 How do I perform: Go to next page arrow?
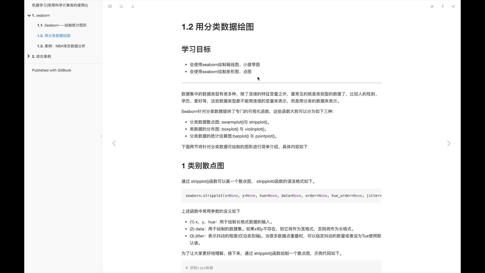449,143
